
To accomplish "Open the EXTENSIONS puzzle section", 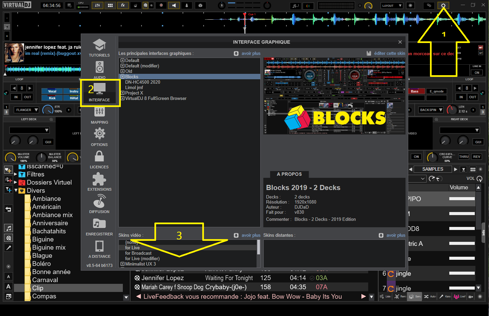I will click(x=99, y=182).
